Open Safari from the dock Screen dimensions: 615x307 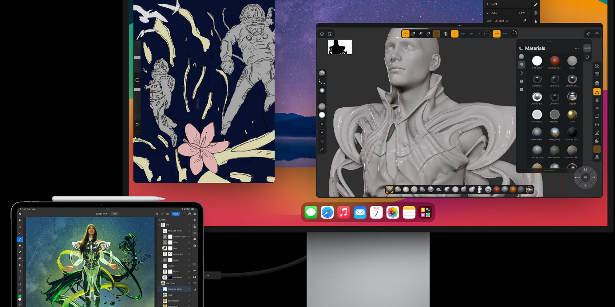[327, 212]
